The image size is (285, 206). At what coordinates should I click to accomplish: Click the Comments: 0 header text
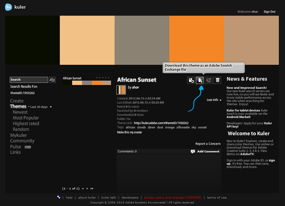pyautogui.click(x=127, y=151)
